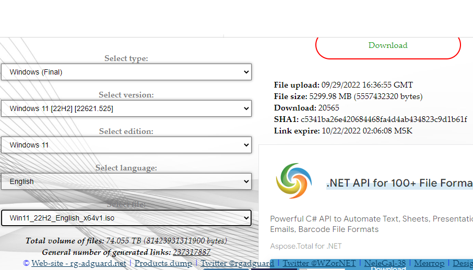Image resolution: width=473 pixels, height=270 pixels.
Task: Visit the Twitter @rgadguard link
Action: [237, 263]
